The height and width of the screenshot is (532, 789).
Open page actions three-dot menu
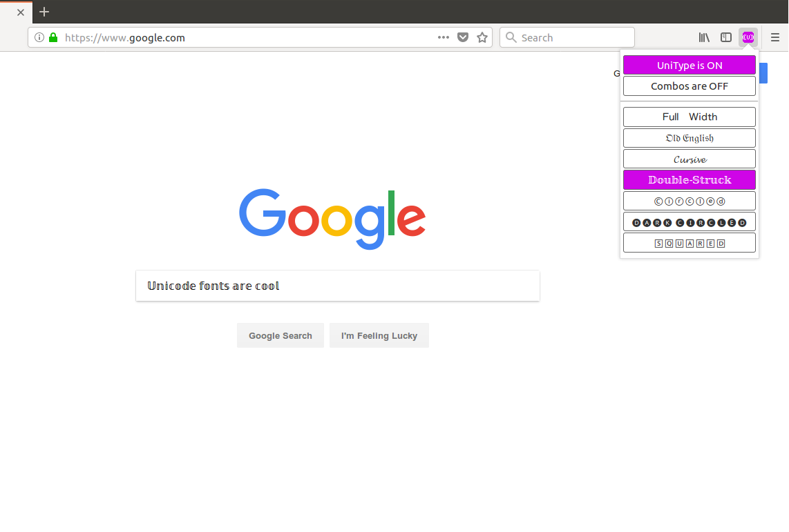(444, 37)
